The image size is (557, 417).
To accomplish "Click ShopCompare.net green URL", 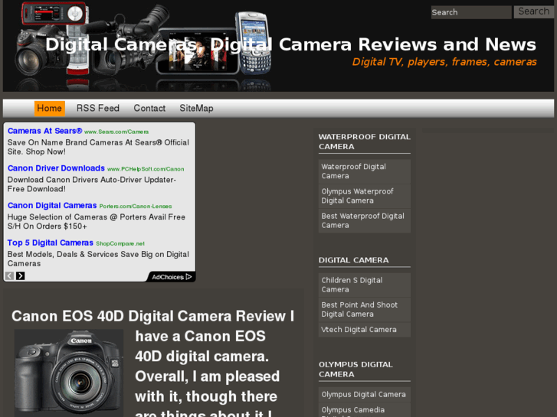I will click(x=120, y=243).
